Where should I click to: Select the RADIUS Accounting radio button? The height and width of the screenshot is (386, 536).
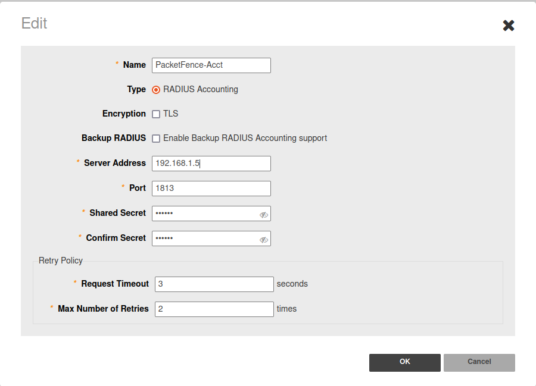coord(156,90)
